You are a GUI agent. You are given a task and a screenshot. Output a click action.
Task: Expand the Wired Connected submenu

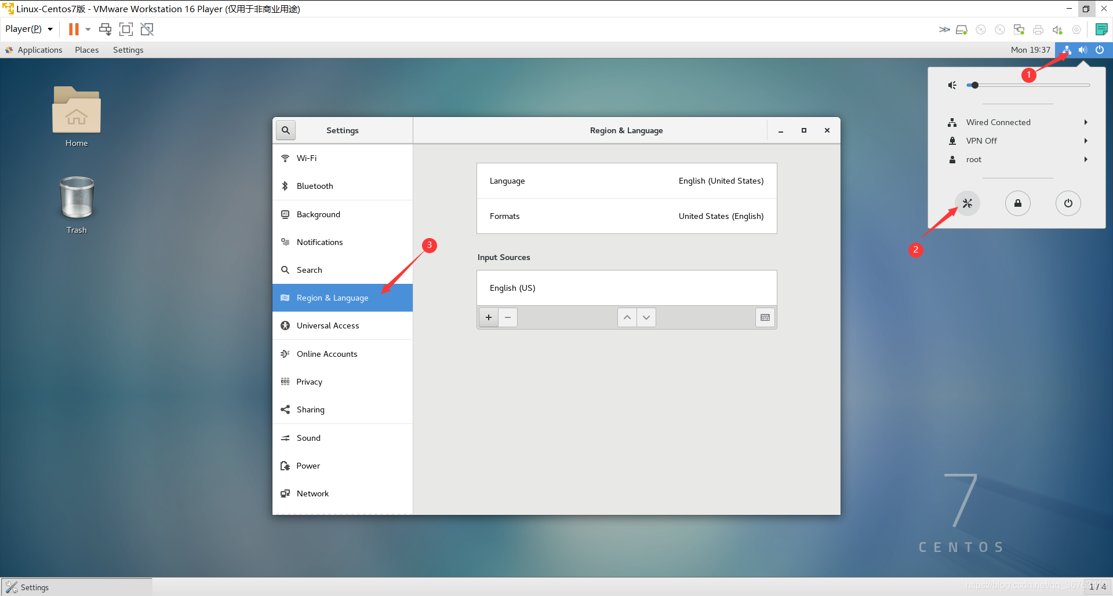point(1017,122)
